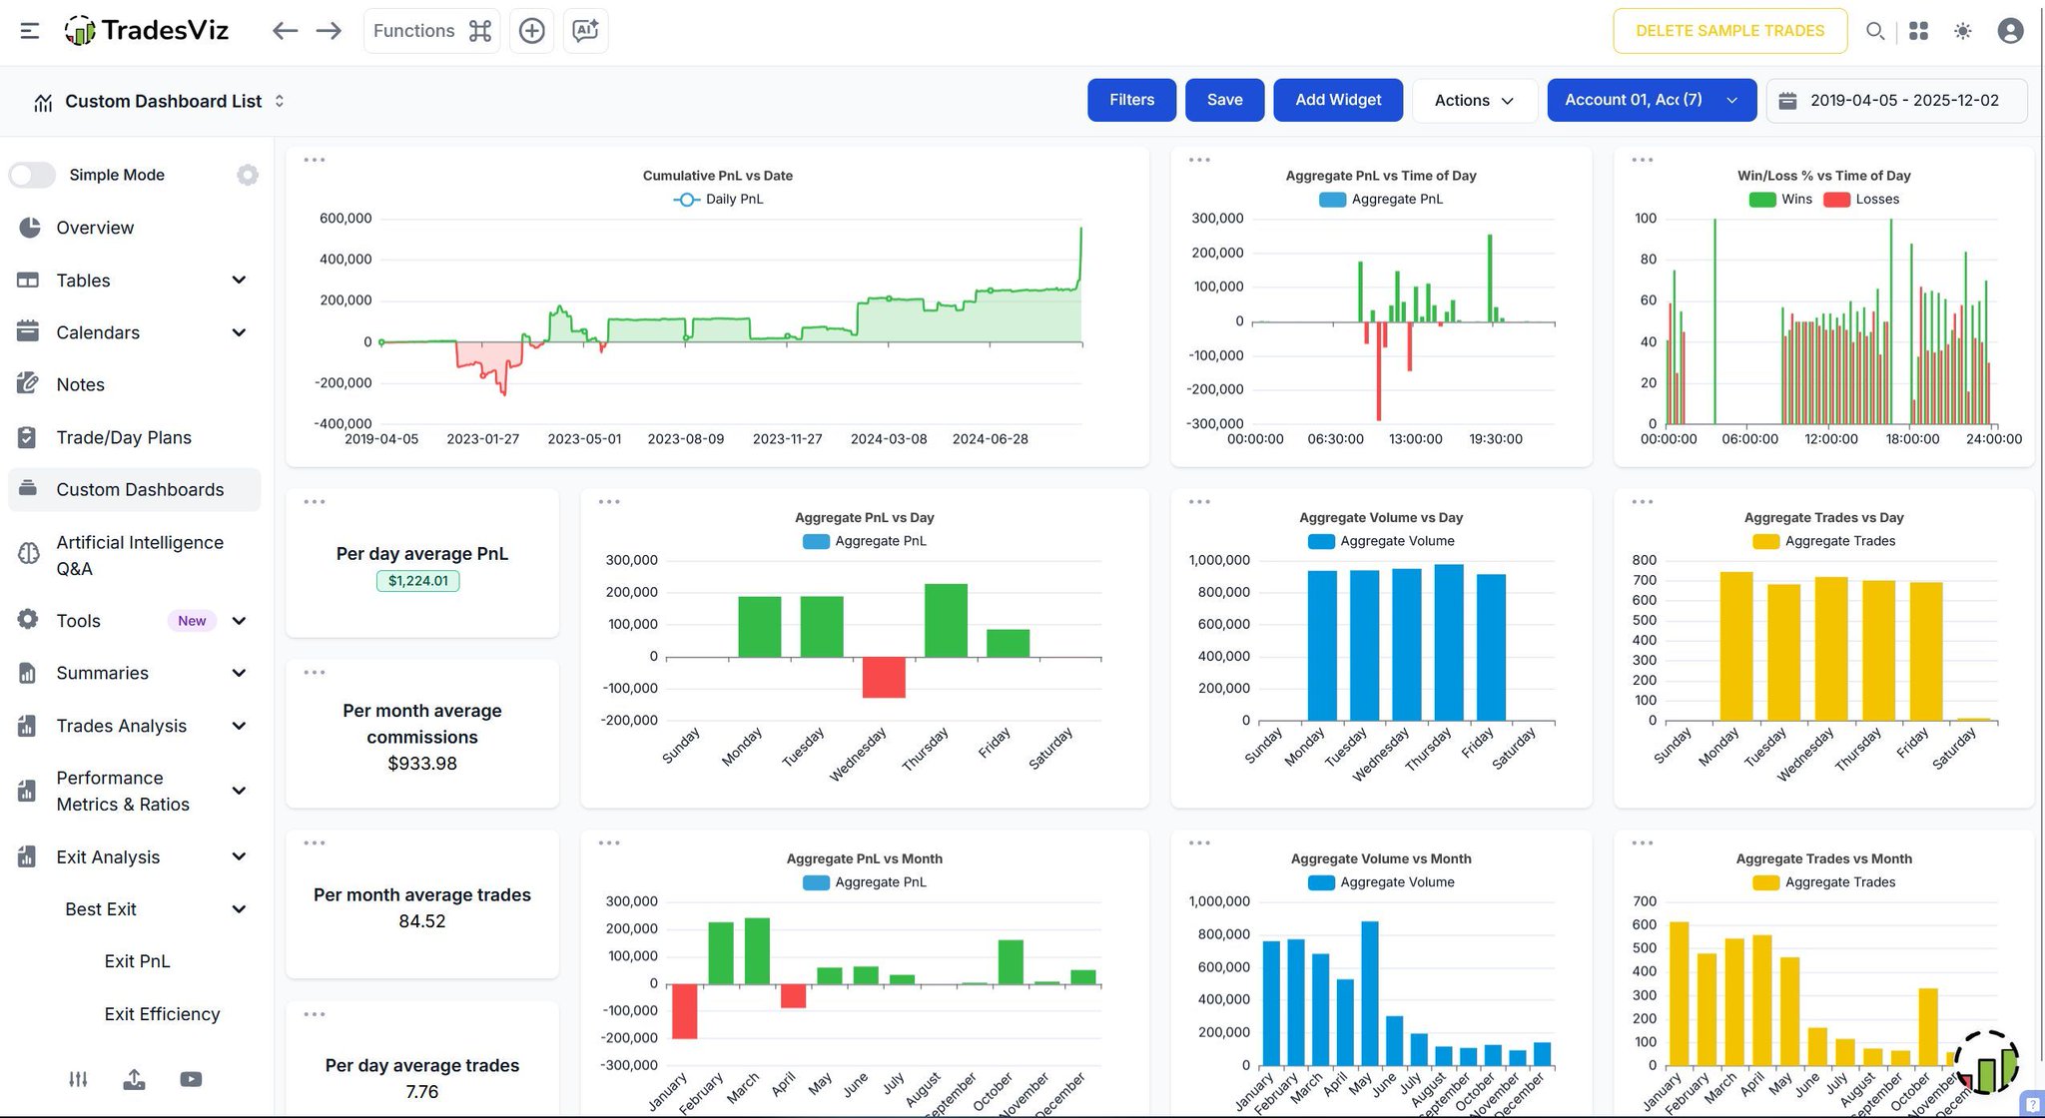Open the search magnifier icon
Image resolution: width=2045 pixels, height=1118 pixels.
coord(1874,31)
